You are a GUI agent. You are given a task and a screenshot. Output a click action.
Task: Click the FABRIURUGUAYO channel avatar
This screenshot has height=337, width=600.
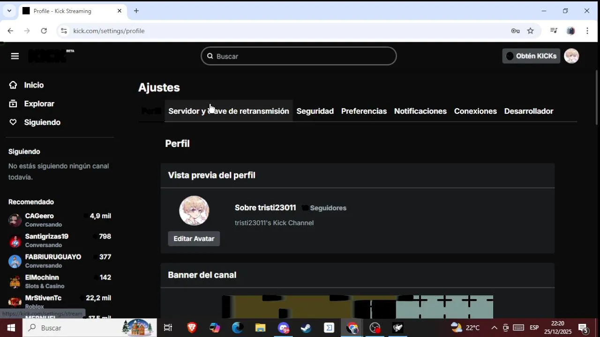pos(15,261)
